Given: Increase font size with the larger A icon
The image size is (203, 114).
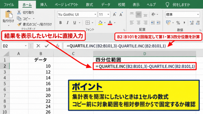Looking at the screenshot, I should pyautogui.click(x=115, y=14).
